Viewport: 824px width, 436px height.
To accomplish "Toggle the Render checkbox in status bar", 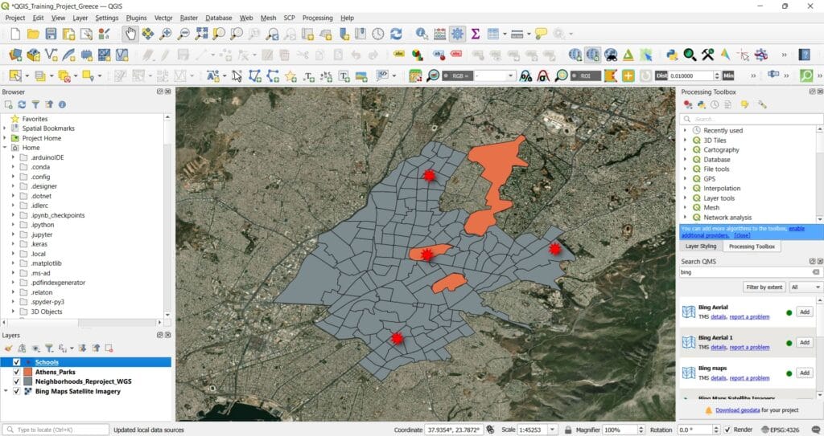I will 727,430.
